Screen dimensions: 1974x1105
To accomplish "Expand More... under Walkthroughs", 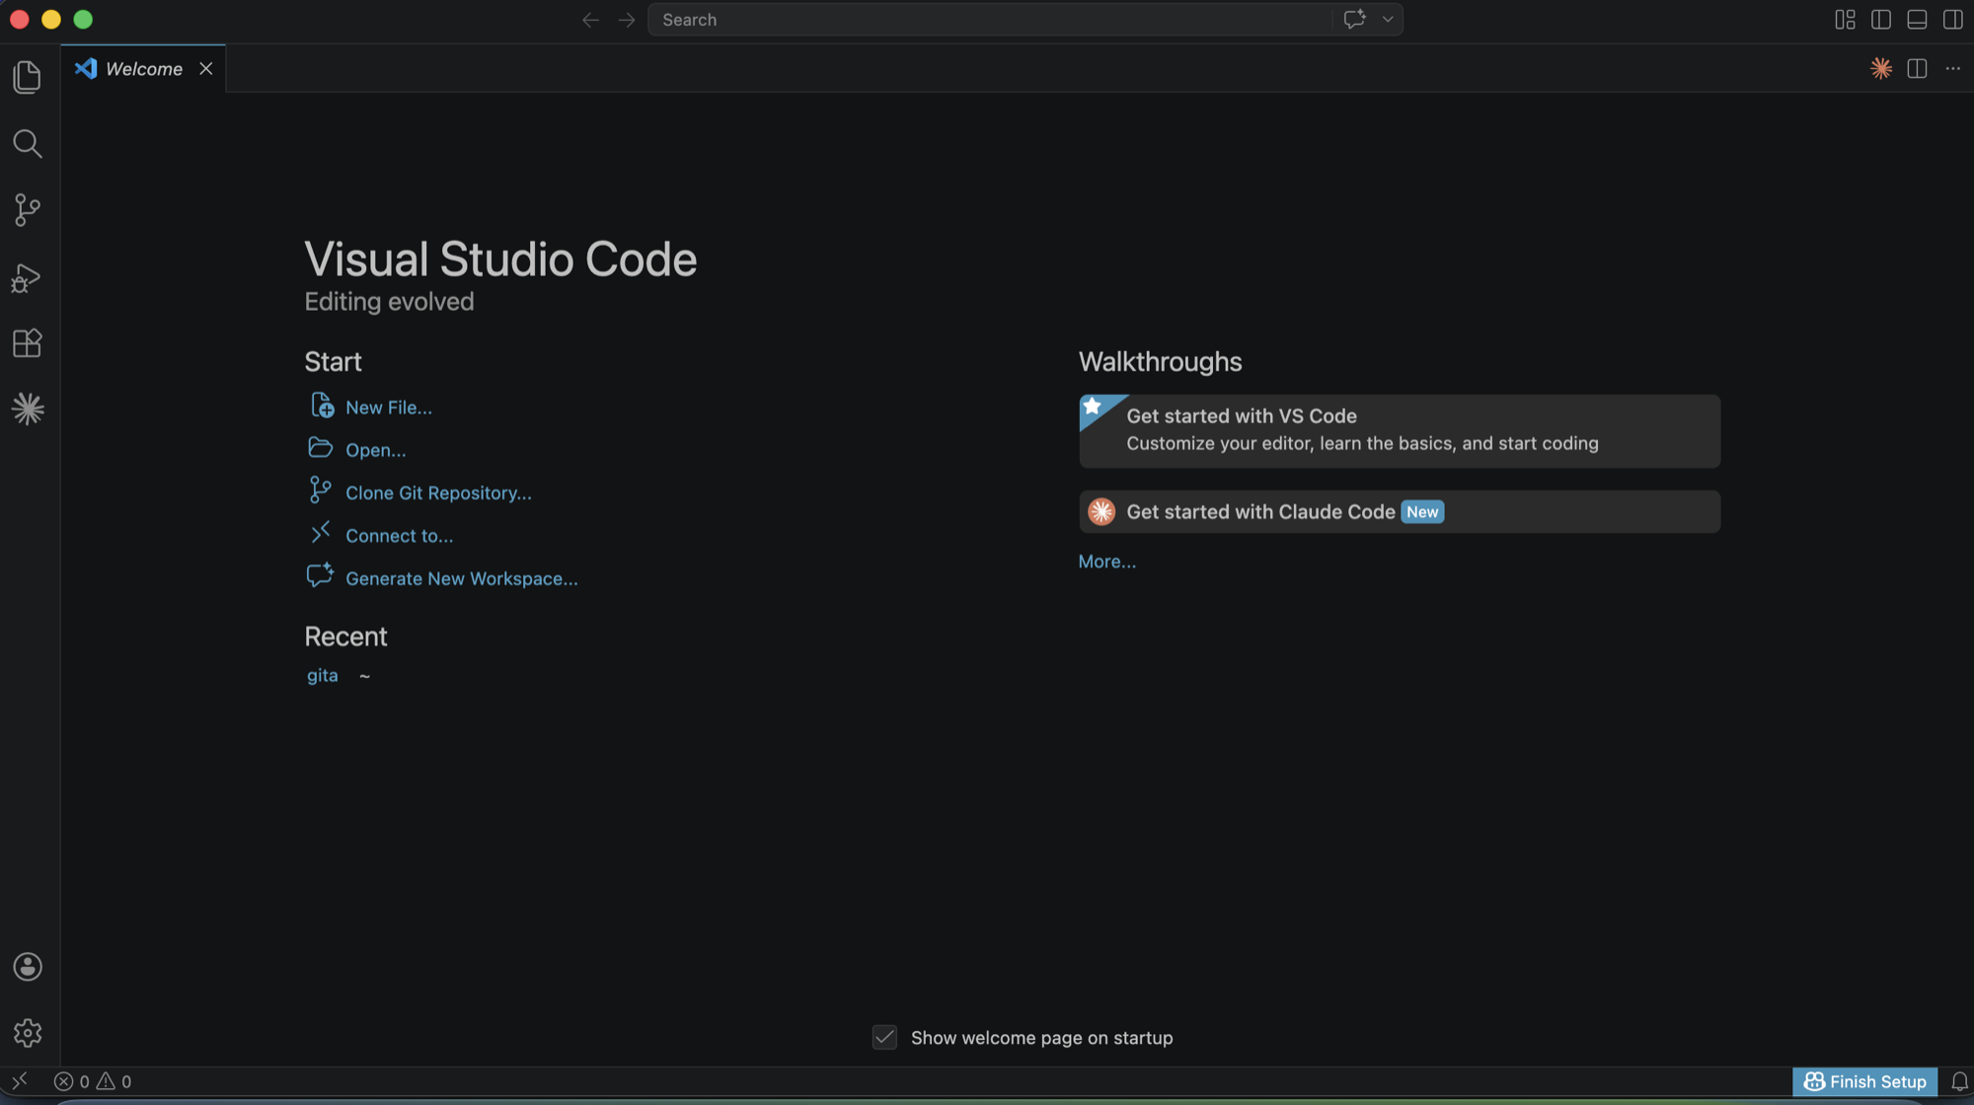I will [x=1106, y=561].
